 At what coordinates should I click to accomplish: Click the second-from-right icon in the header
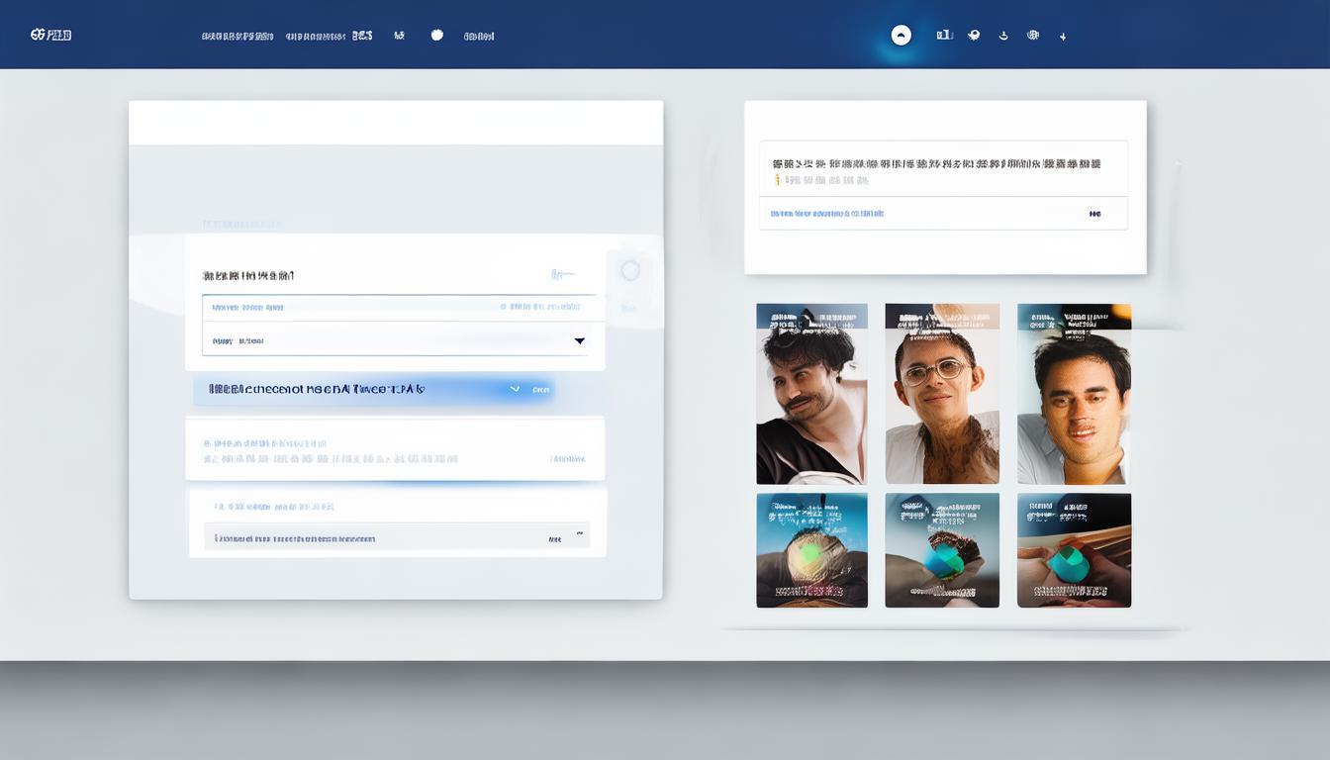[1033, 35]
